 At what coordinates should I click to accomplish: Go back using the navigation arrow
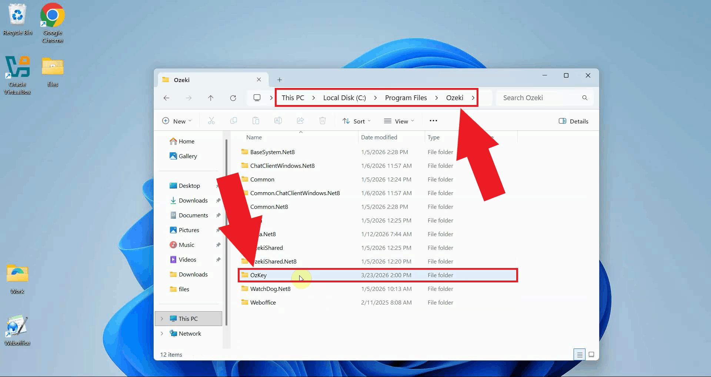(x=167, y=98)
